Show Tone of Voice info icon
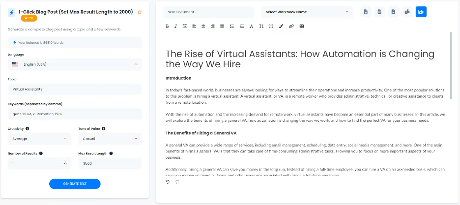 pyautogui.click(x=103, y=128)
